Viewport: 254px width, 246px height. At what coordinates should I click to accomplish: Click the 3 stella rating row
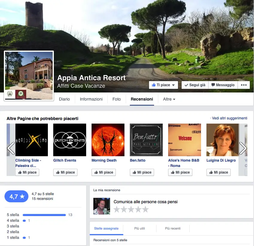13,226
